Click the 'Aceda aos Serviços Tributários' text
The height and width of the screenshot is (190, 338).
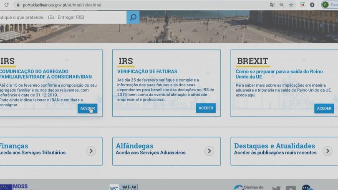point(33,152)
